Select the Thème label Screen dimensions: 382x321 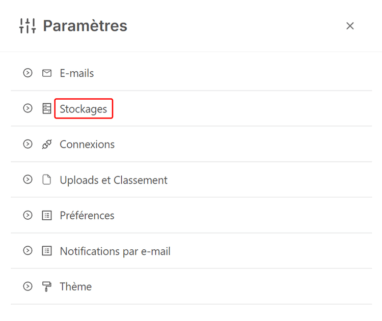pyautogui.click(x=76, y=287)
